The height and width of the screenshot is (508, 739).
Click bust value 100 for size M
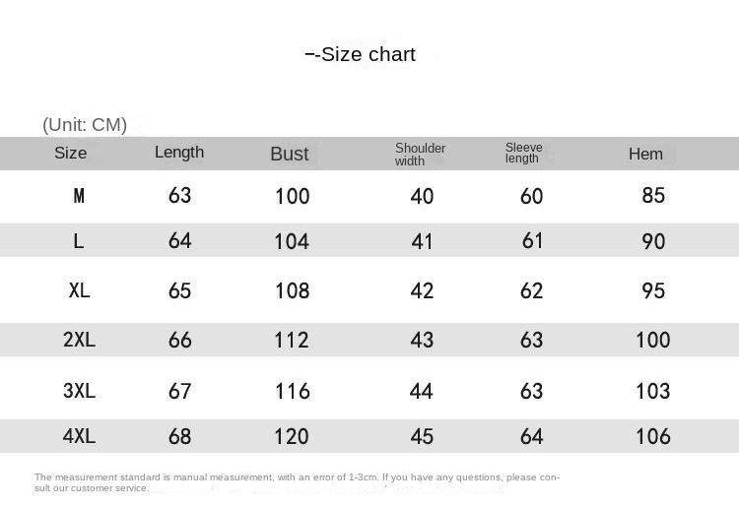click(293, 196)
